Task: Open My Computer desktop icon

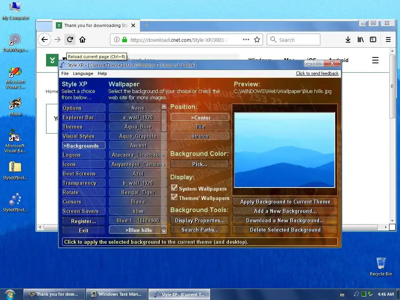Action: pyautogui.click(x=15, y=11)
